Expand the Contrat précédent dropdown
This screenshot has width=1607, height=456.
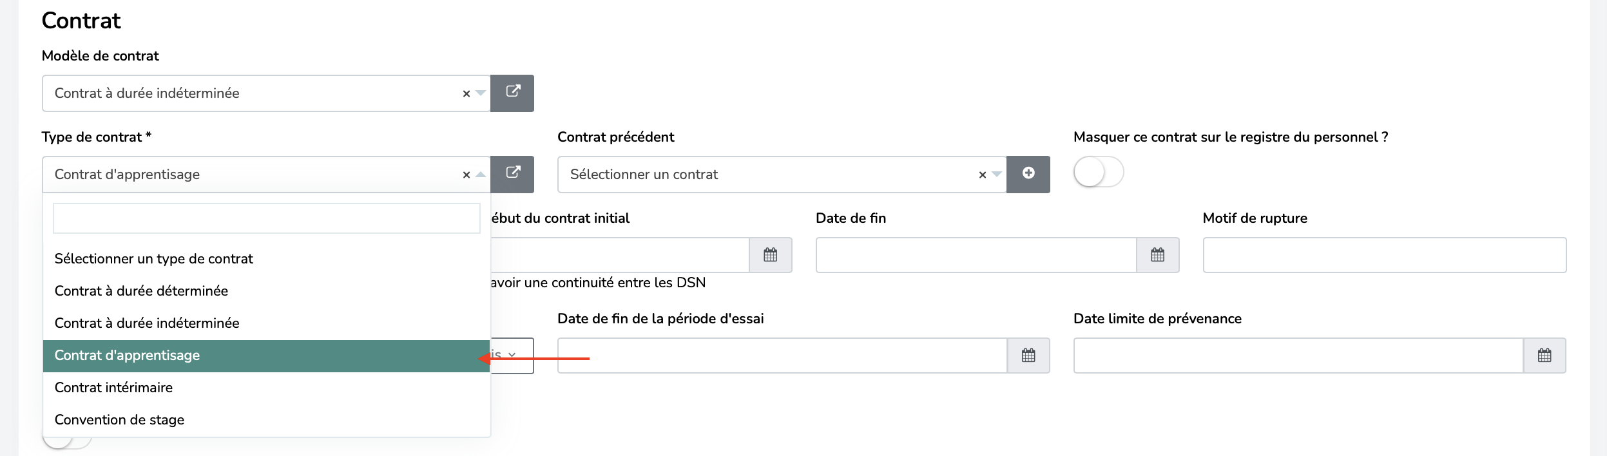[997, 175]
